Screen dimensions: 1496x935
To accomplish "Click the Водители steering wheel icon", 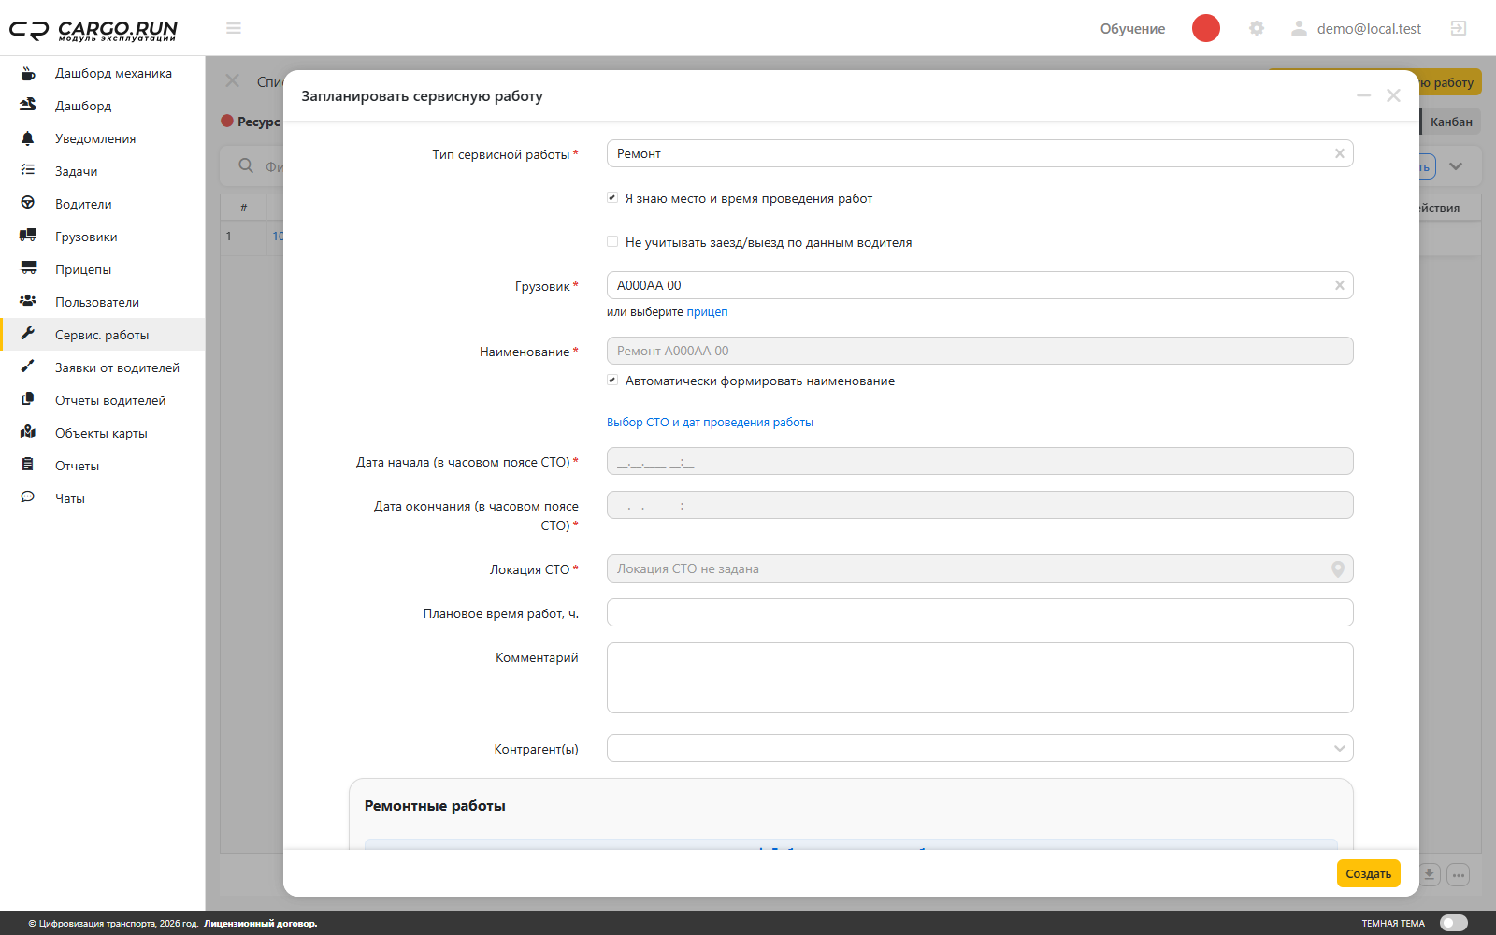I will pos(28,204).
